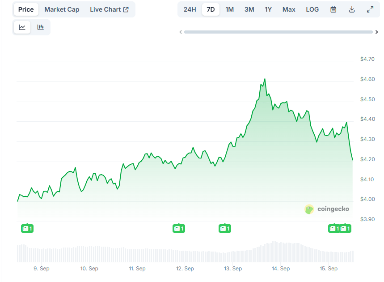Select the event marker under 13 Sep
The height and width of the screenshot is (282, 384).
tap(225, 228)
